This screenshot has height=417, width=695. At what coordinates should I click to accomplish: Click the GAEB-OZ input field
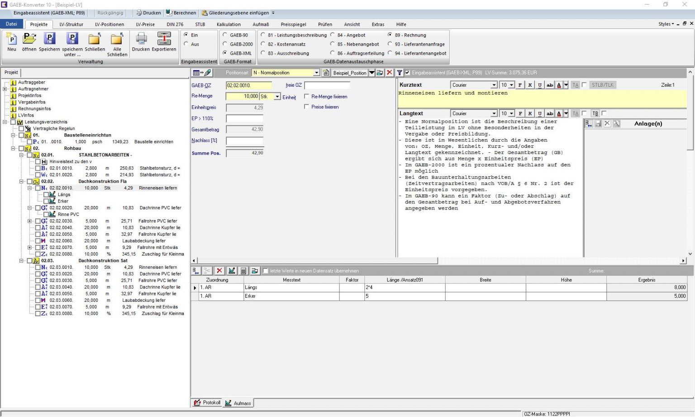(x=249, y=85)
